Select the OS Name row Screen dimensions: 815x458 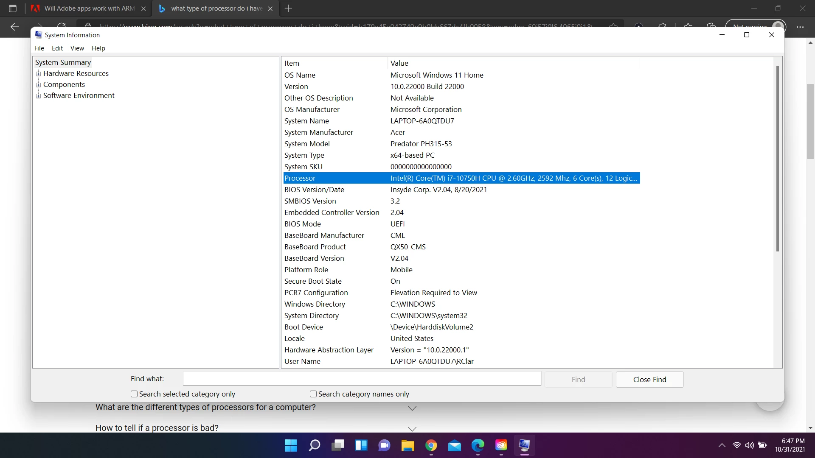pyautogui.click(x=461, y=75)
